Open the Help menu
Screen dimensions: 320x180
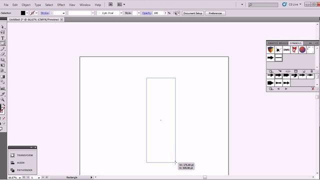point(98,4)
